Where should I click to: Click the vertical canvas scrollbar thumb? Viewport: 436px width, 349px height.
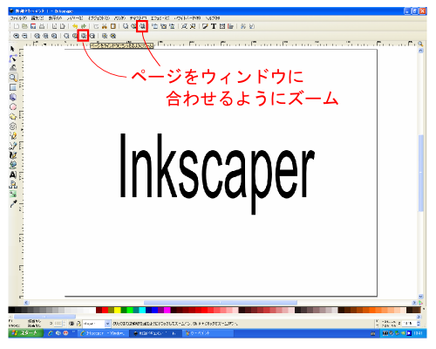(x=421, y=173)
